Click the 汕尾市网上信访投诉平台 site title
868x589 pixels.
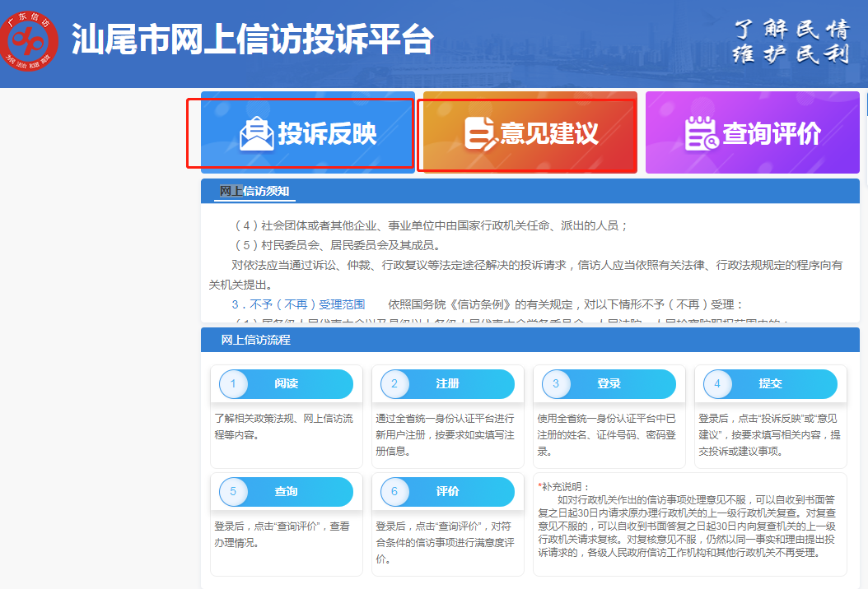252,39
